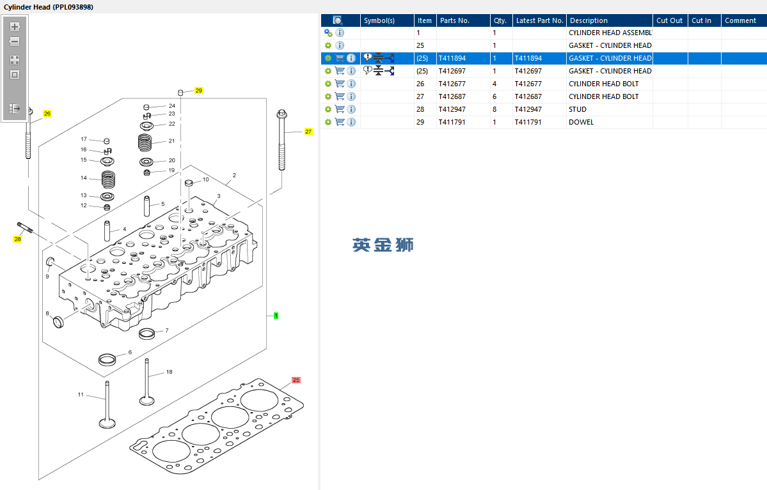
Task: Click the Latest Part No. column header
Action: (539, 20)
